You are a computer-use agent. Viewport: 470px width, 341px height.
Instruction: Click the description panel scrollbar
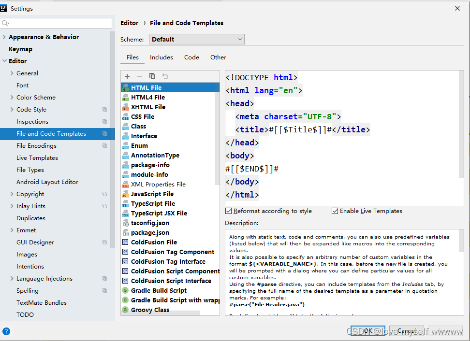(461, 241)
